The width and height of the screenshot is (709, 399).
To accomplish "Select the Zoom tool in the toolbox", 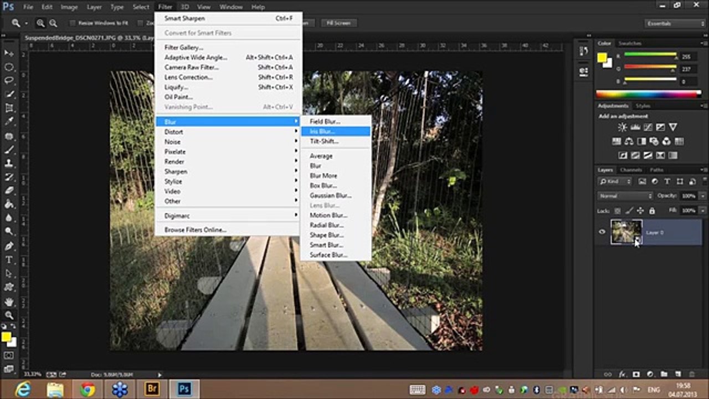I will pyautogui.click(x=9, y=316).
